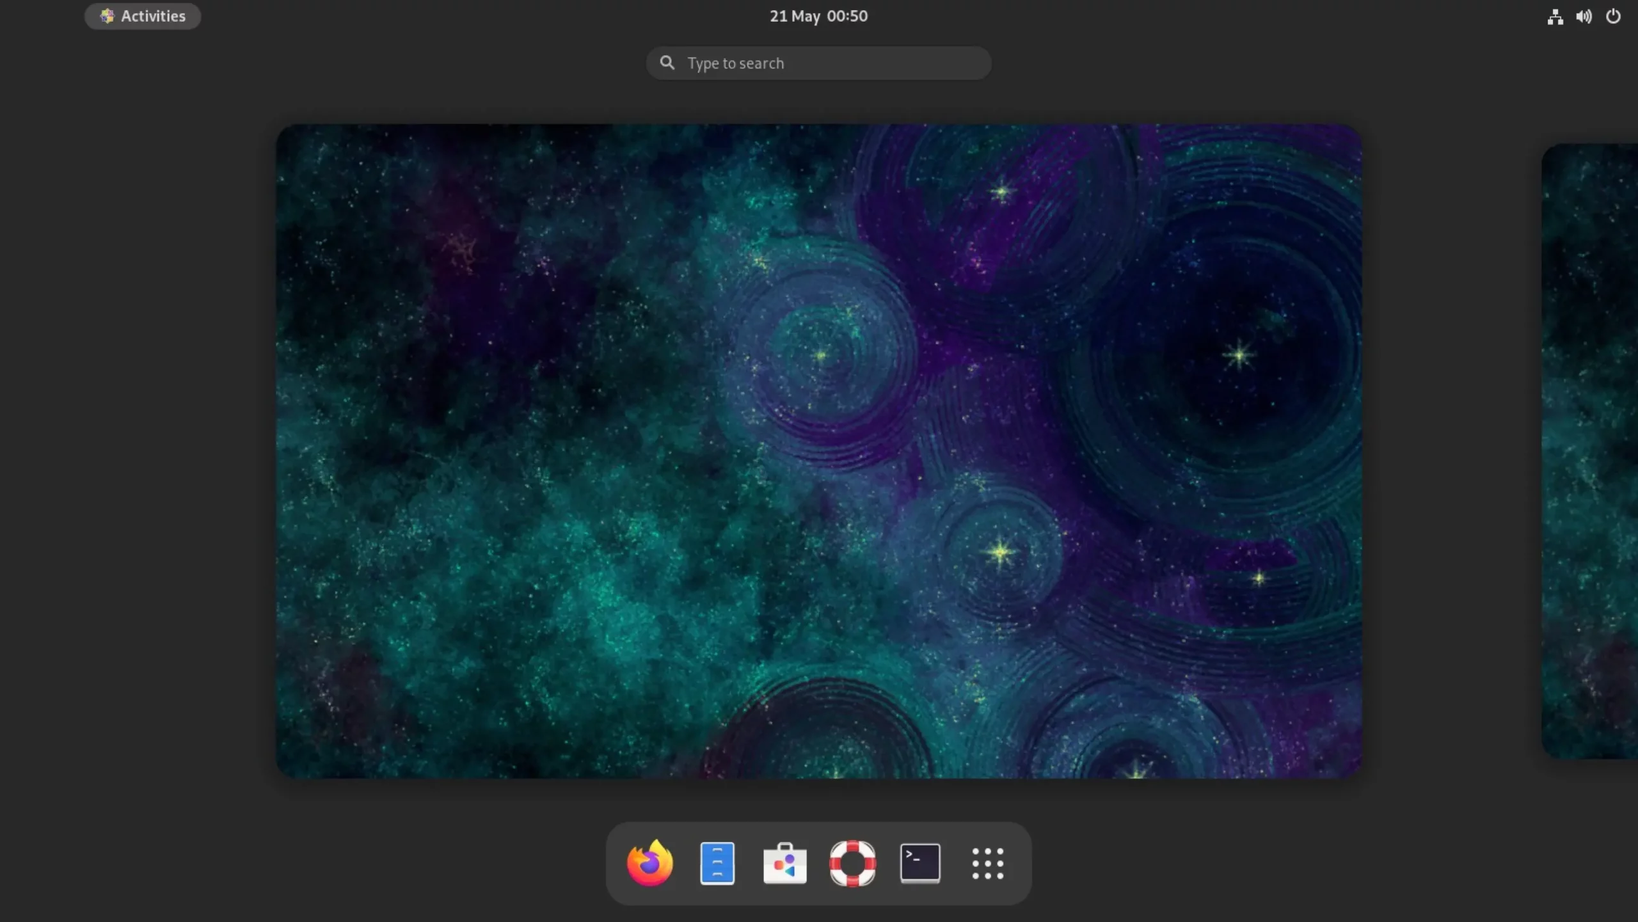Toggle the overview via the Activities label
Image resolution: width=1638 pixels, height=922 pixels.
point(154,16)
